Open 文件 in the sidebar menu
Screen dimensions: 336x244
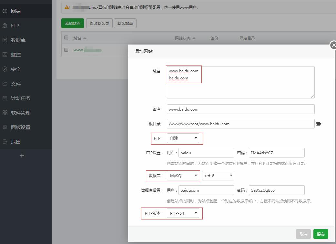pyautogui.click(x=15, y=84)
